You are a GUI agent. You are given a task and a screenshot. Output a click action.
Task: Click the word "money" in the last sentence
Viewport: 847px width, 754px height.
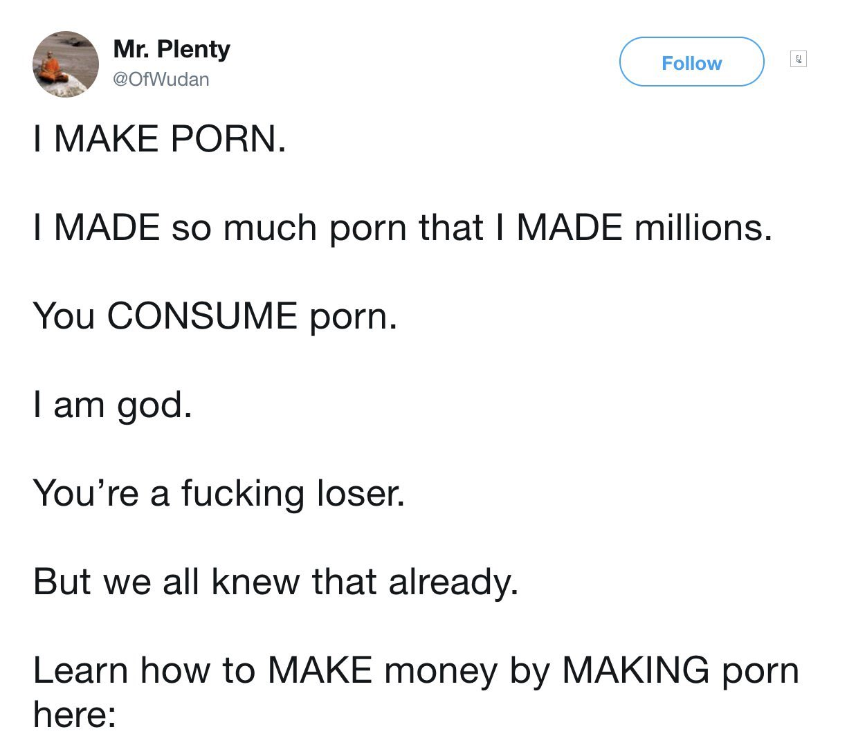pos(441,671)
